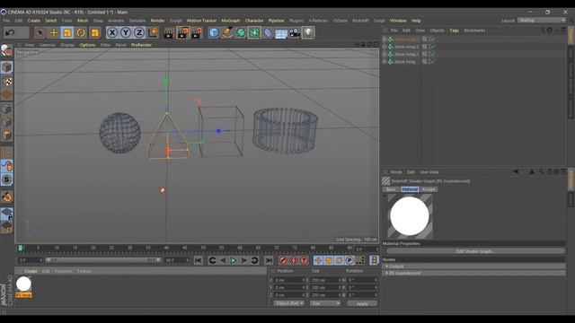Open the Object (Rel) coordinate dropdown
The width and height of the screenshot is (575, 323).
289,303
